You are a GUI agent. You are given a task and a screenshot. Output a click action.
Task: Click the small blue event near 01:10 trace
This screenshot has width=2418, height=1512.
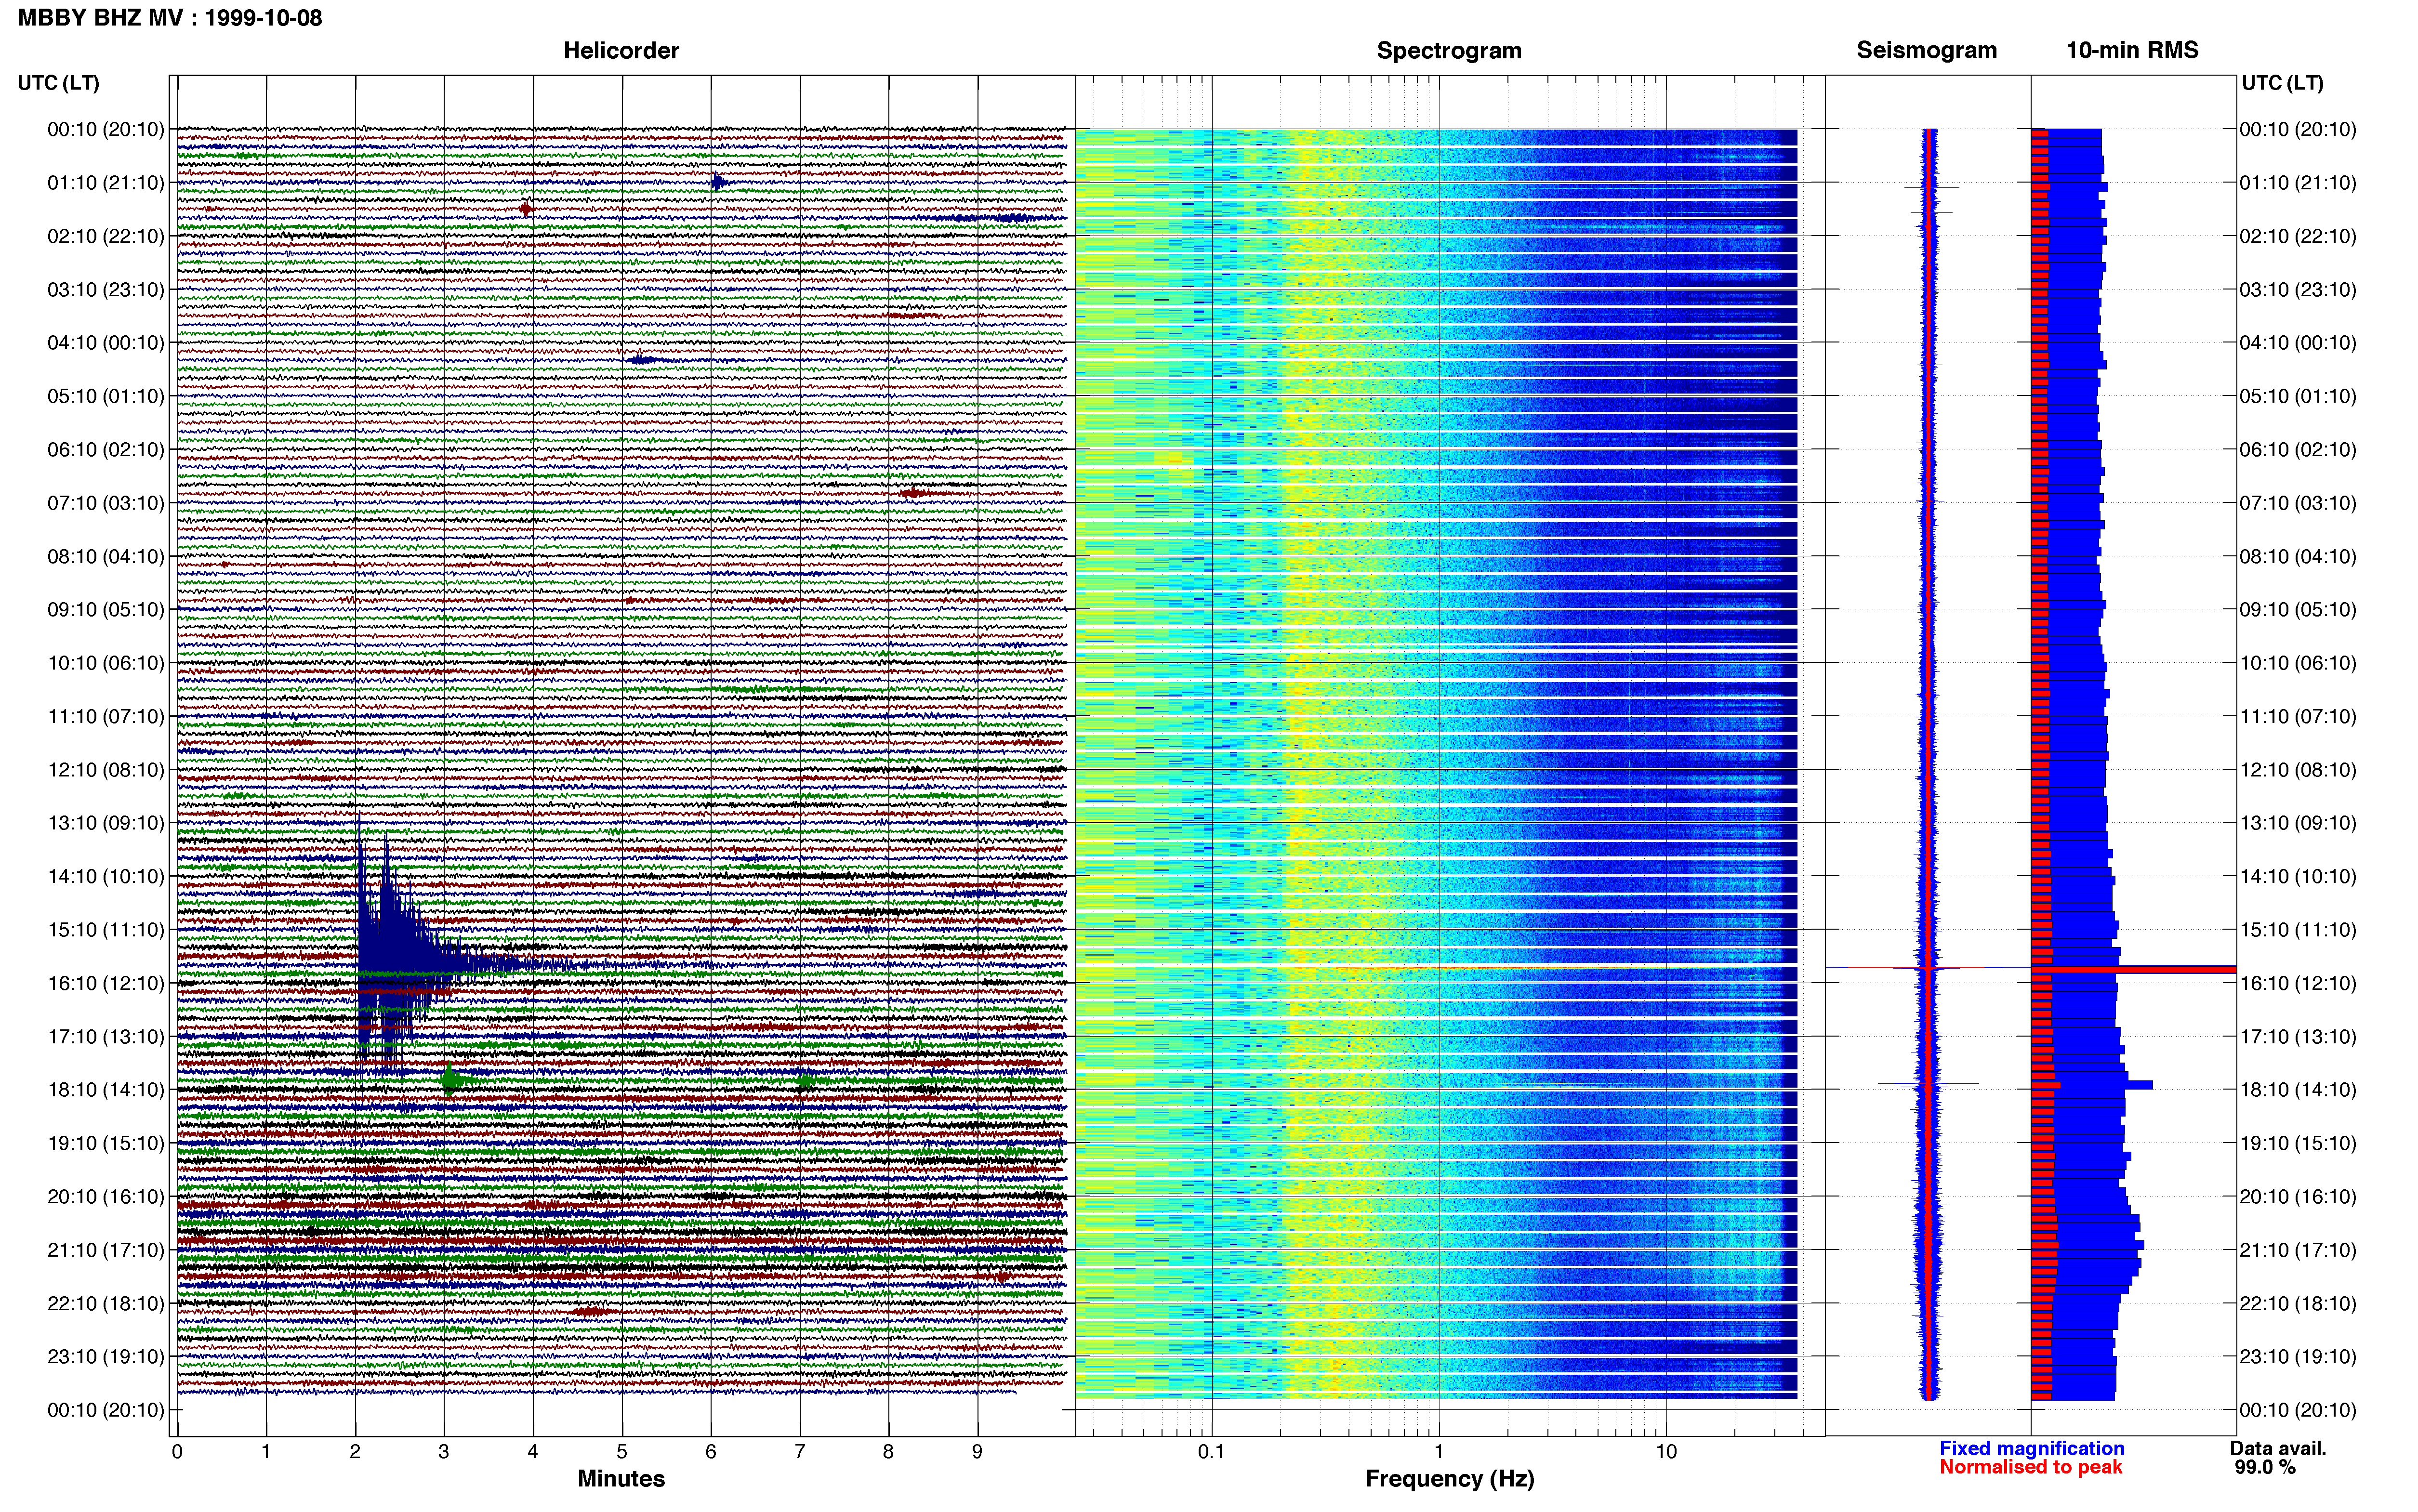[718, 182]
